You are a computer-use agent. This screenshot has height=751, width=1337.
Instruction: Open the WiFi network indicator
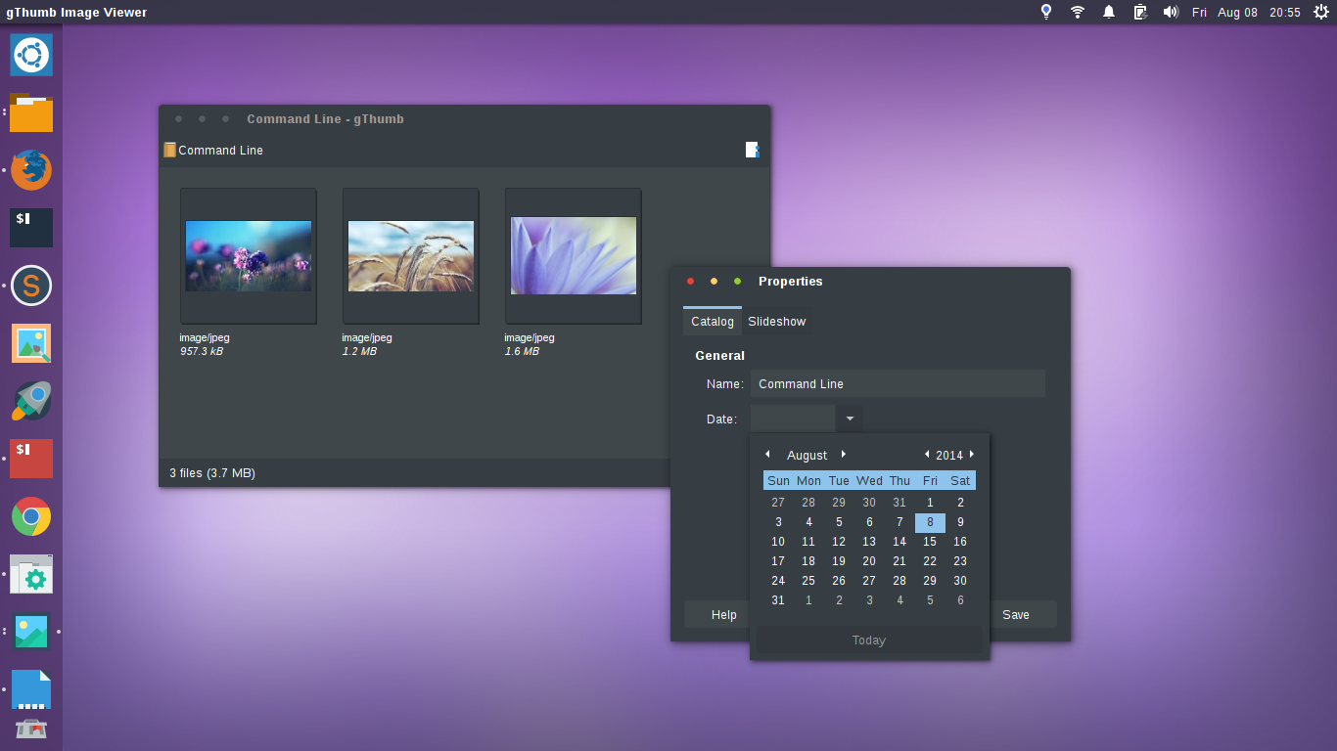point(1078,12)
